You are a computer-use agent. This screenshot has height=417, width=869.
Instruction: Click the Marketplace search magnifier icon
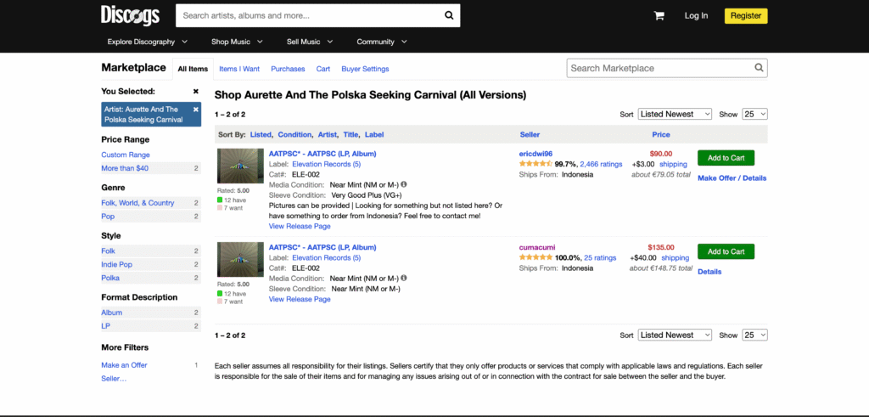[x=759, y=68]
